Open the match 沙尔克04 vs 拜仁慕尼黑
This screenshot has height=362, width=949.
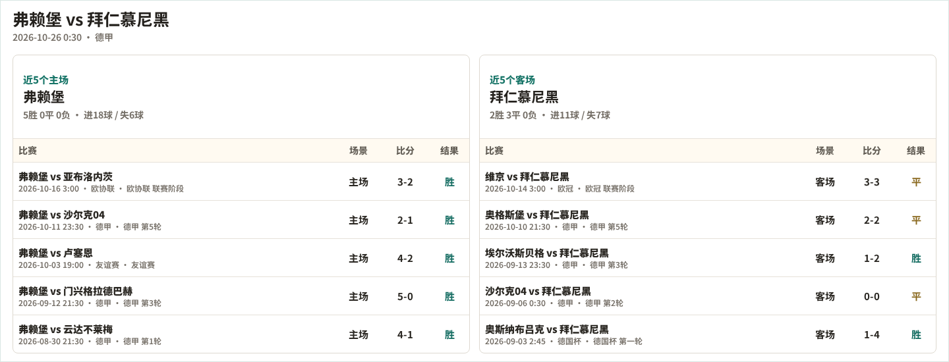pyautogui.click(x=538, y=291)
